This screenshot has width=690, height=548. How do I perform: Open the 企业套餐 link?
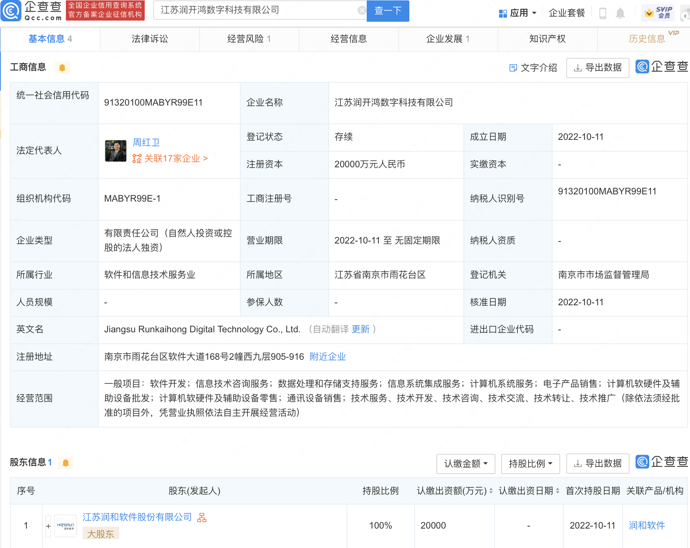click(567, 13)
